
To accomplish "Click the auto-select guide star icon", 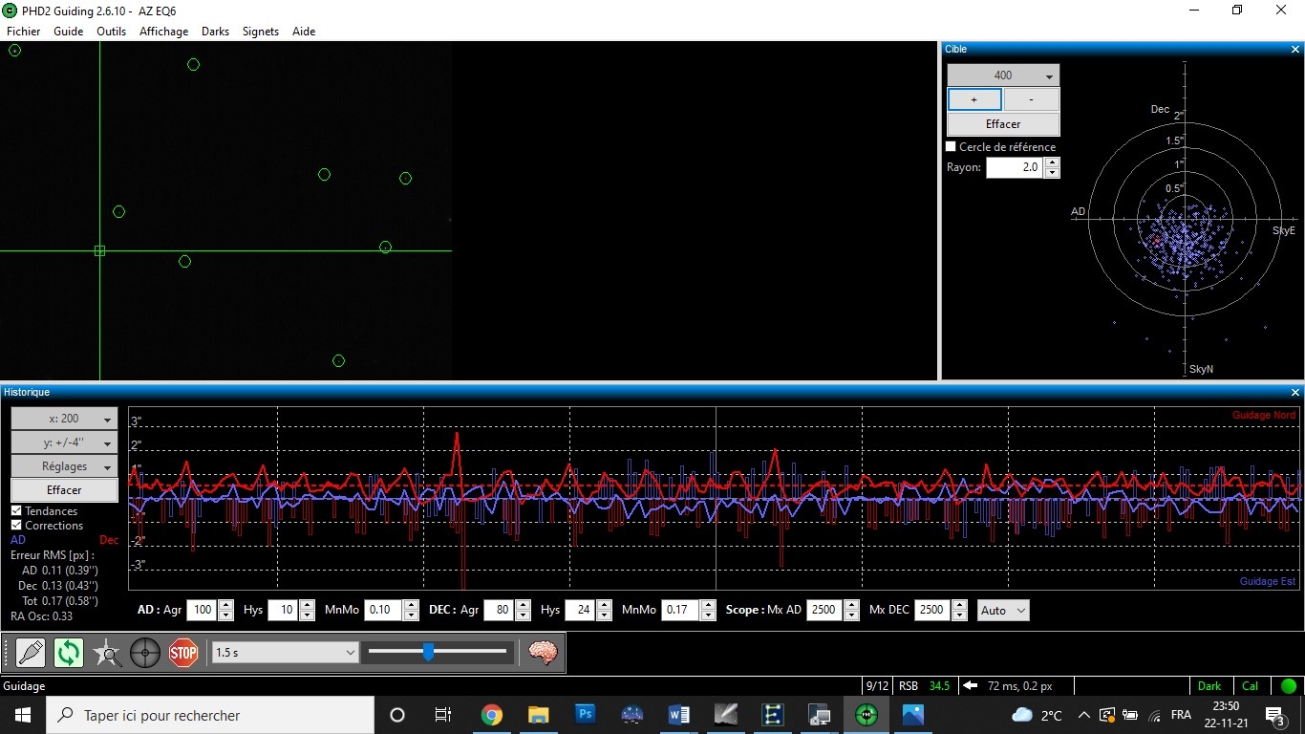I will [107, 653].
